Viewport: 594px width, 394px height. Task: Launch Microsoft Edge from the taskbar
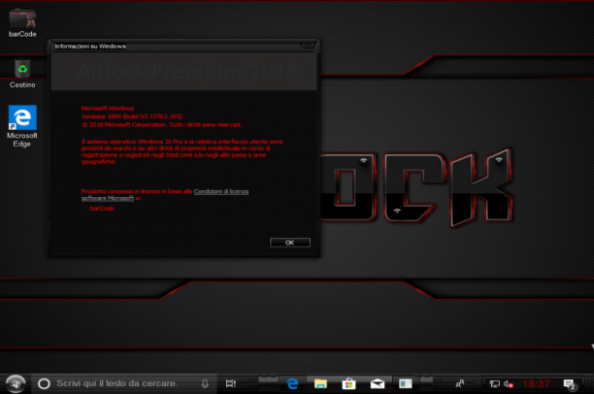292,383
